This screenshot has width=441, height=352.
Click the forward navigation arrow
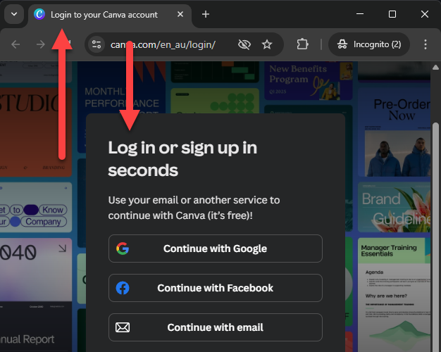(41, 44)
